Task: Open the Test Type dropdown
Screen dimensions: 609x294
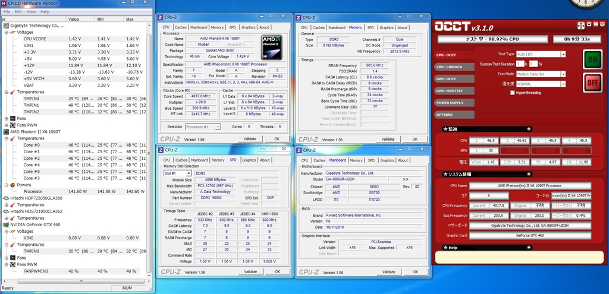Action: (563, 54)
